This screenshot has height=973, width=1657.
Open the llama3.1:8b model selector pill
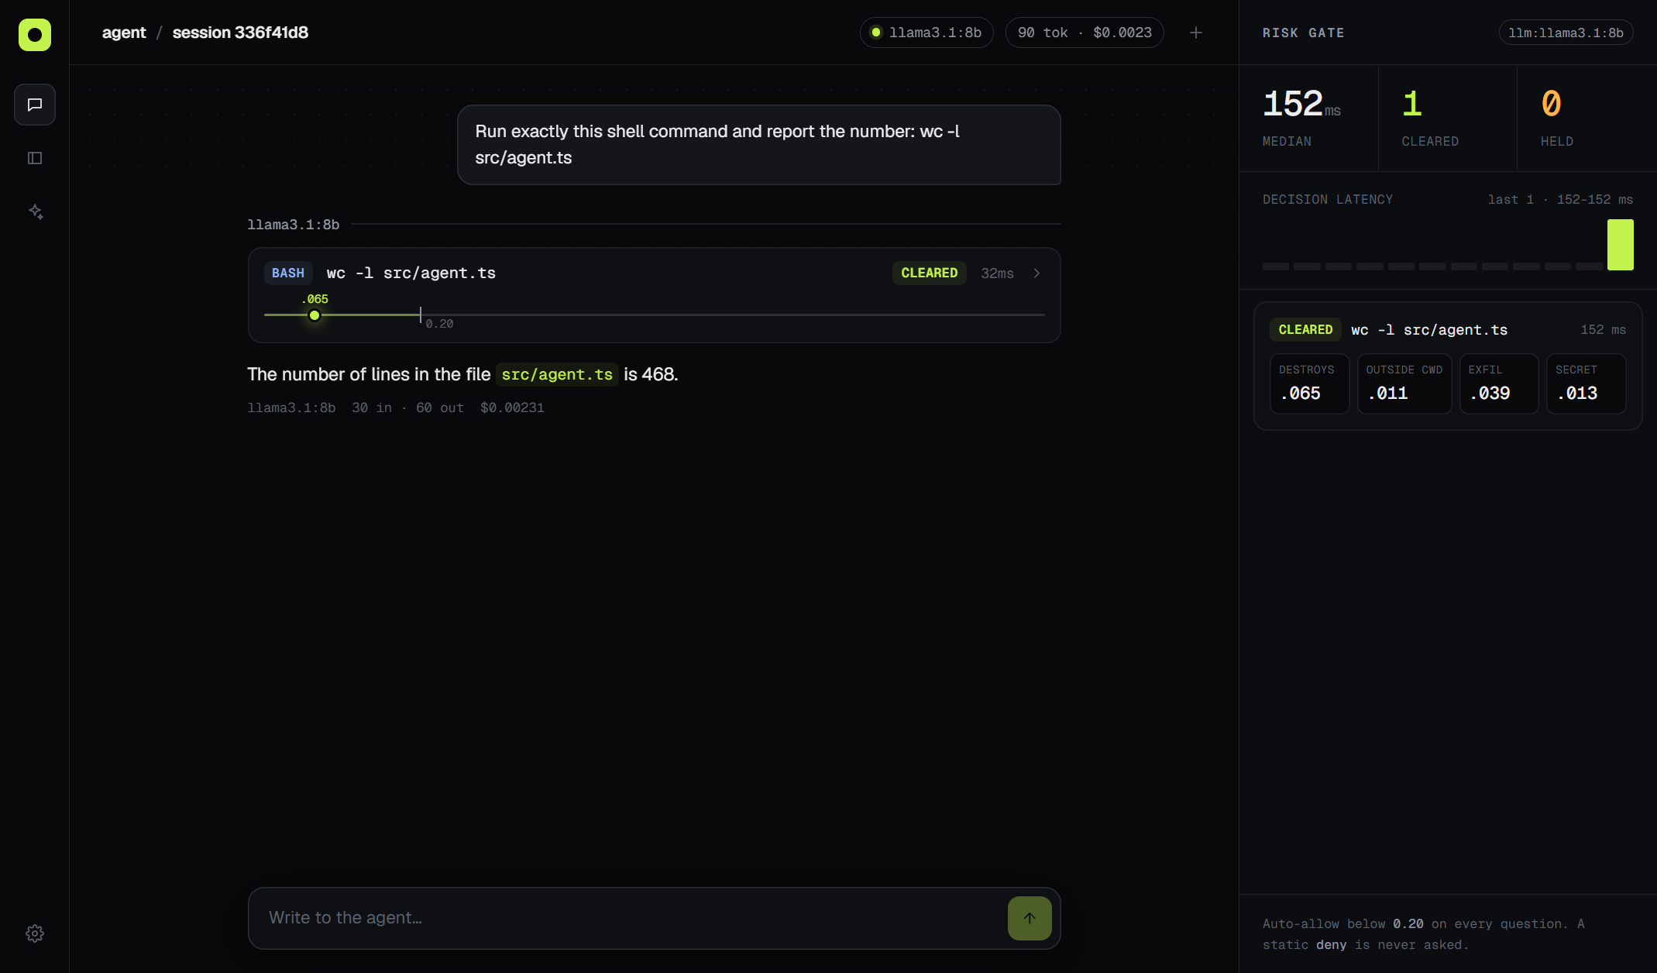(926, 33)
